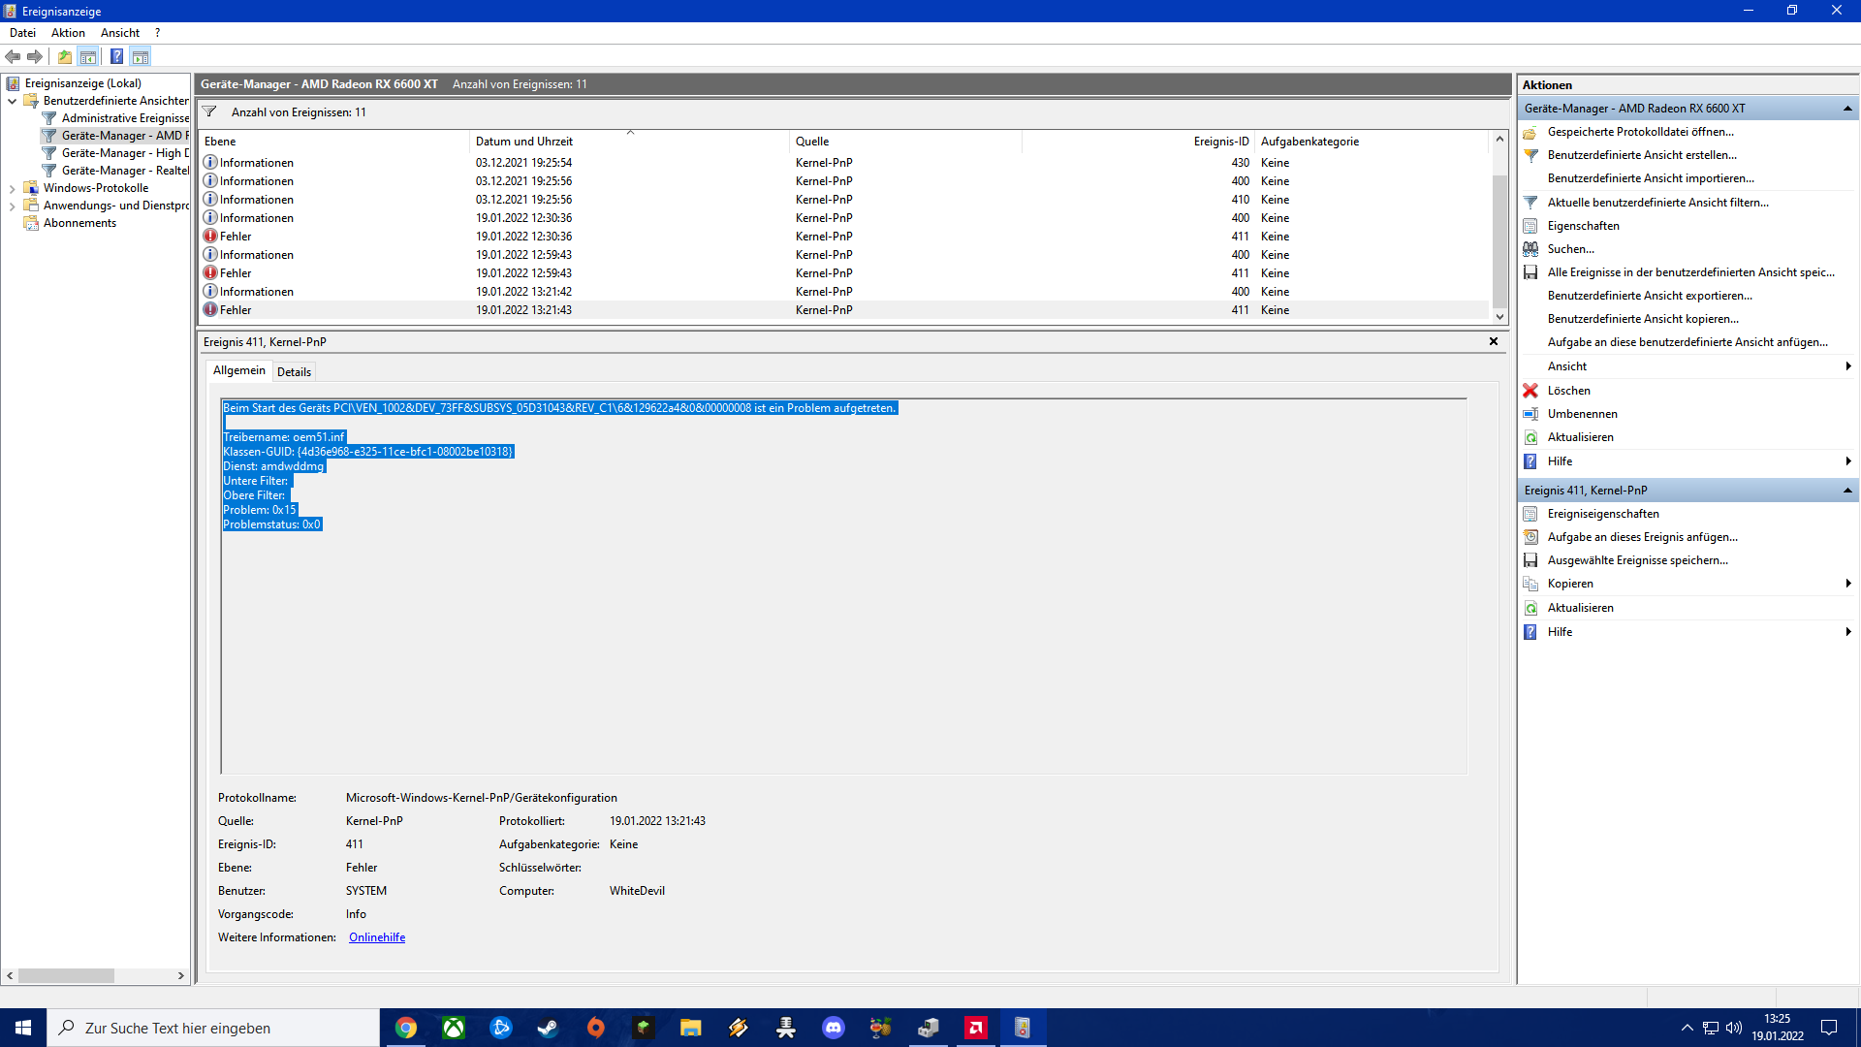Toggle the console tree pane button
This screenshot has width=1861, height=1047.
point(88,56)
